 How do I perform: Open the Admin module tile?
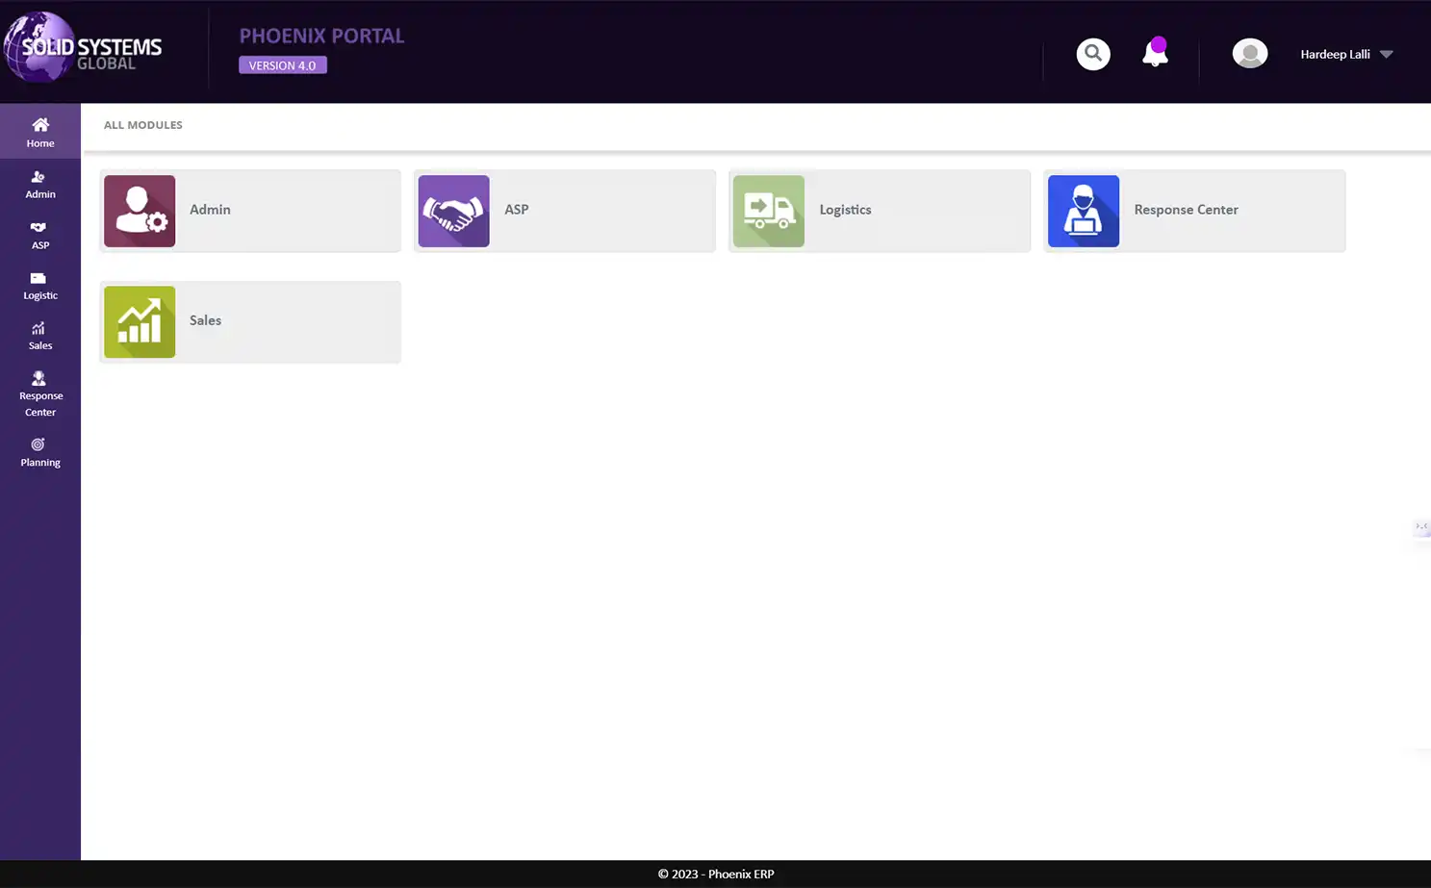(x=249, y=210)
